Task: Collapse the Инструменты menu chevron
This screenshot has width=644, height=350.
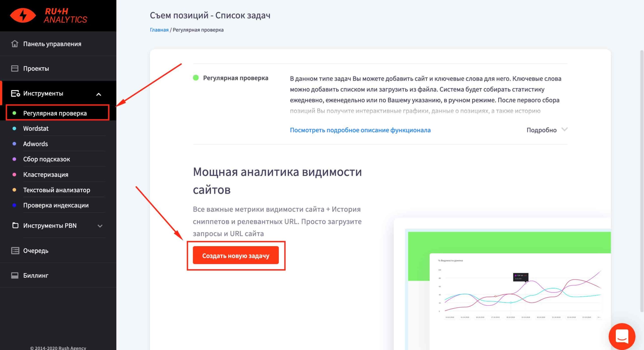Action: coord(99,94)
